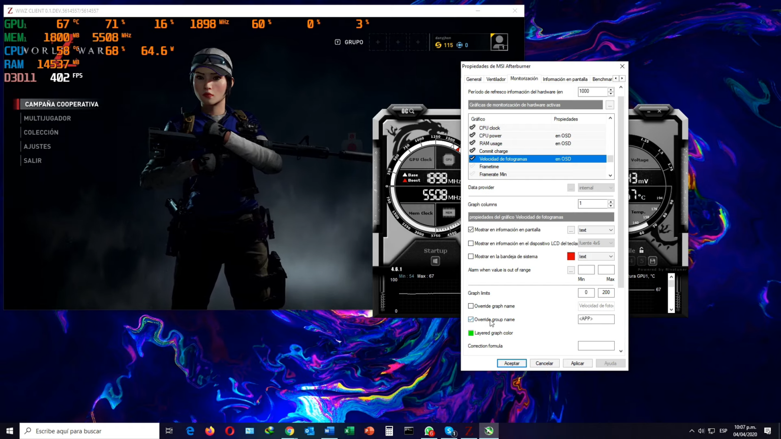Viewport: 781px width, 439px height.
Task: Switch to the Ventilador tab
Action: (496, 79)
